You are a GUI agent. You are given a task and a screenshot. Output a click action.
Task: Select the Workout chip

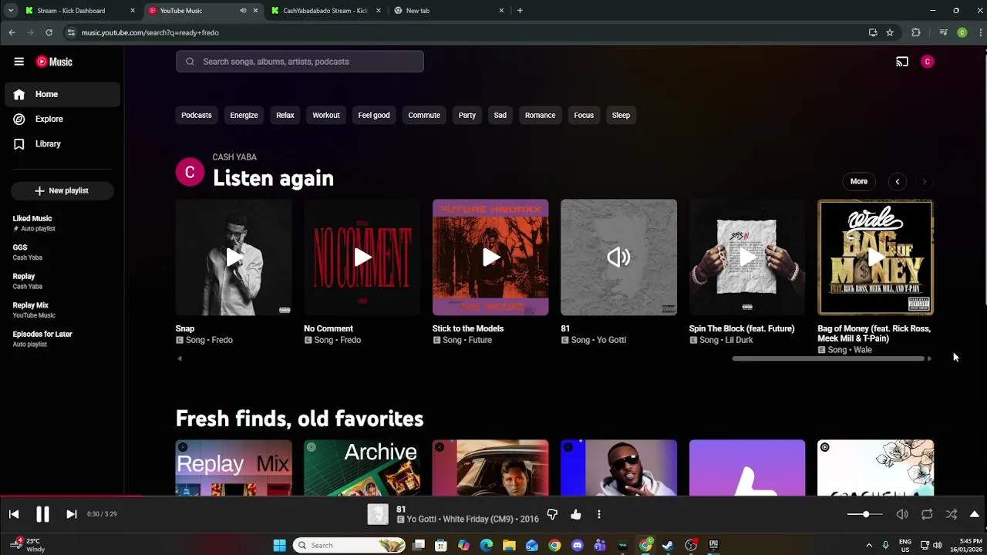326,115
